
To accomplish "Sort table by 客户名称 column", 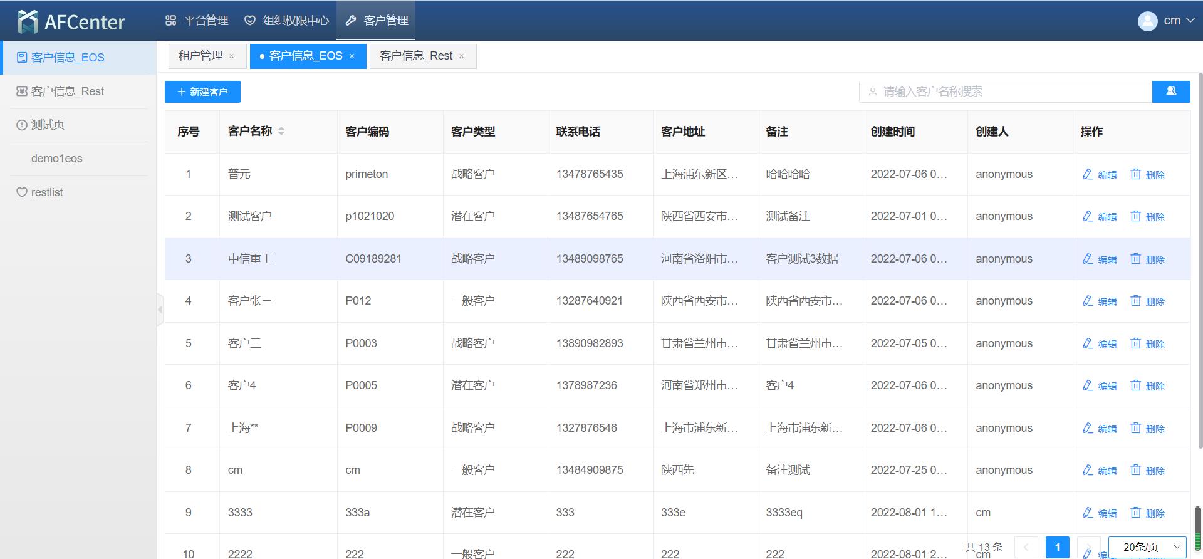I will click(281, 131).
